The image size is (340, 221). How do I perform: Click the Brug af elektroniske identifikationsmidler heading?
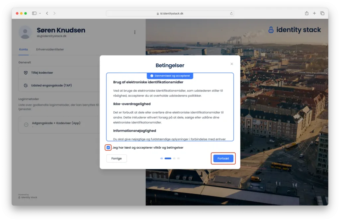[148, 82]
